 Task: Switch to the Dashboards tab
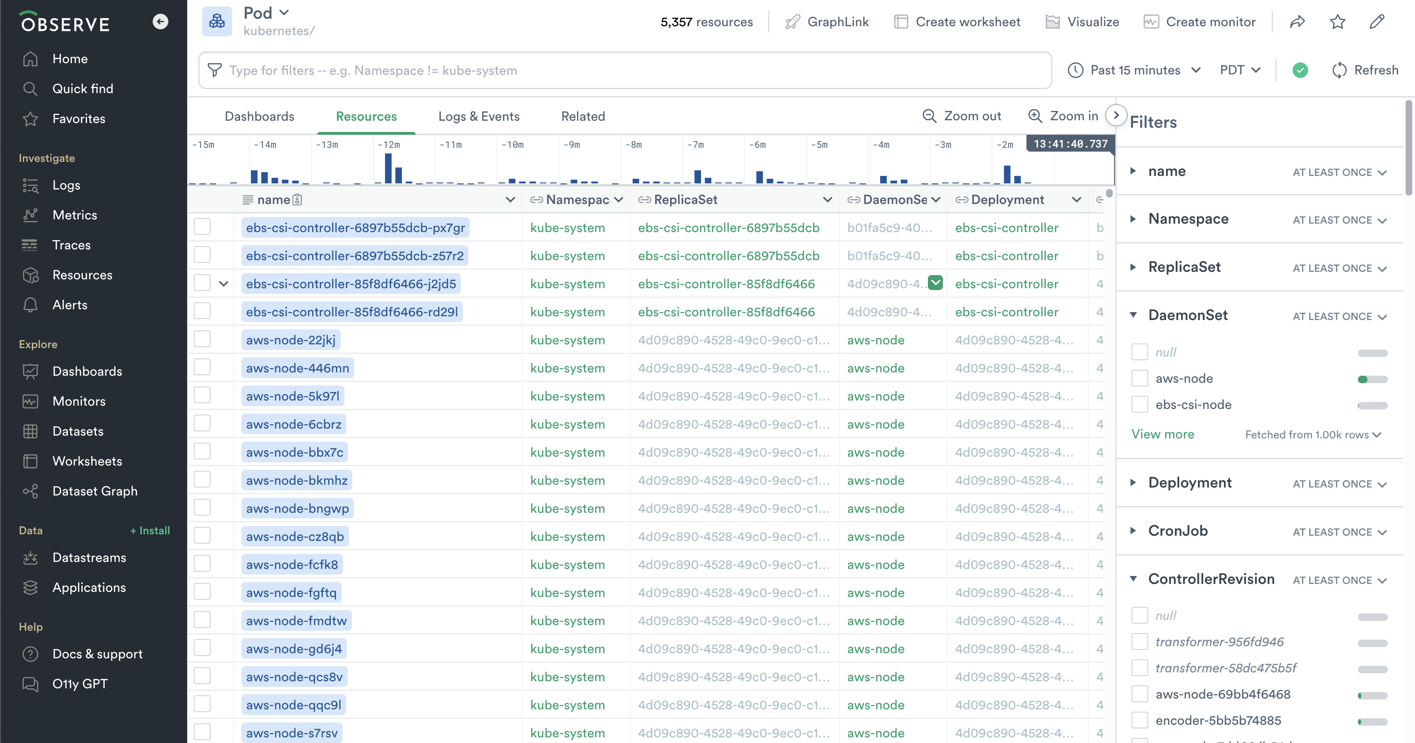(x=259, y=117)
